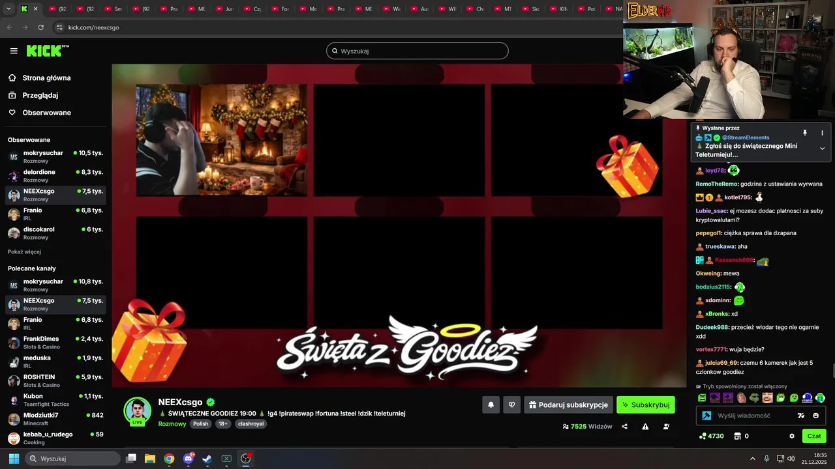The image size is (835, 469).
Task: Click NEEXcsgo streamer avatar
Action: tap(138, 411)
